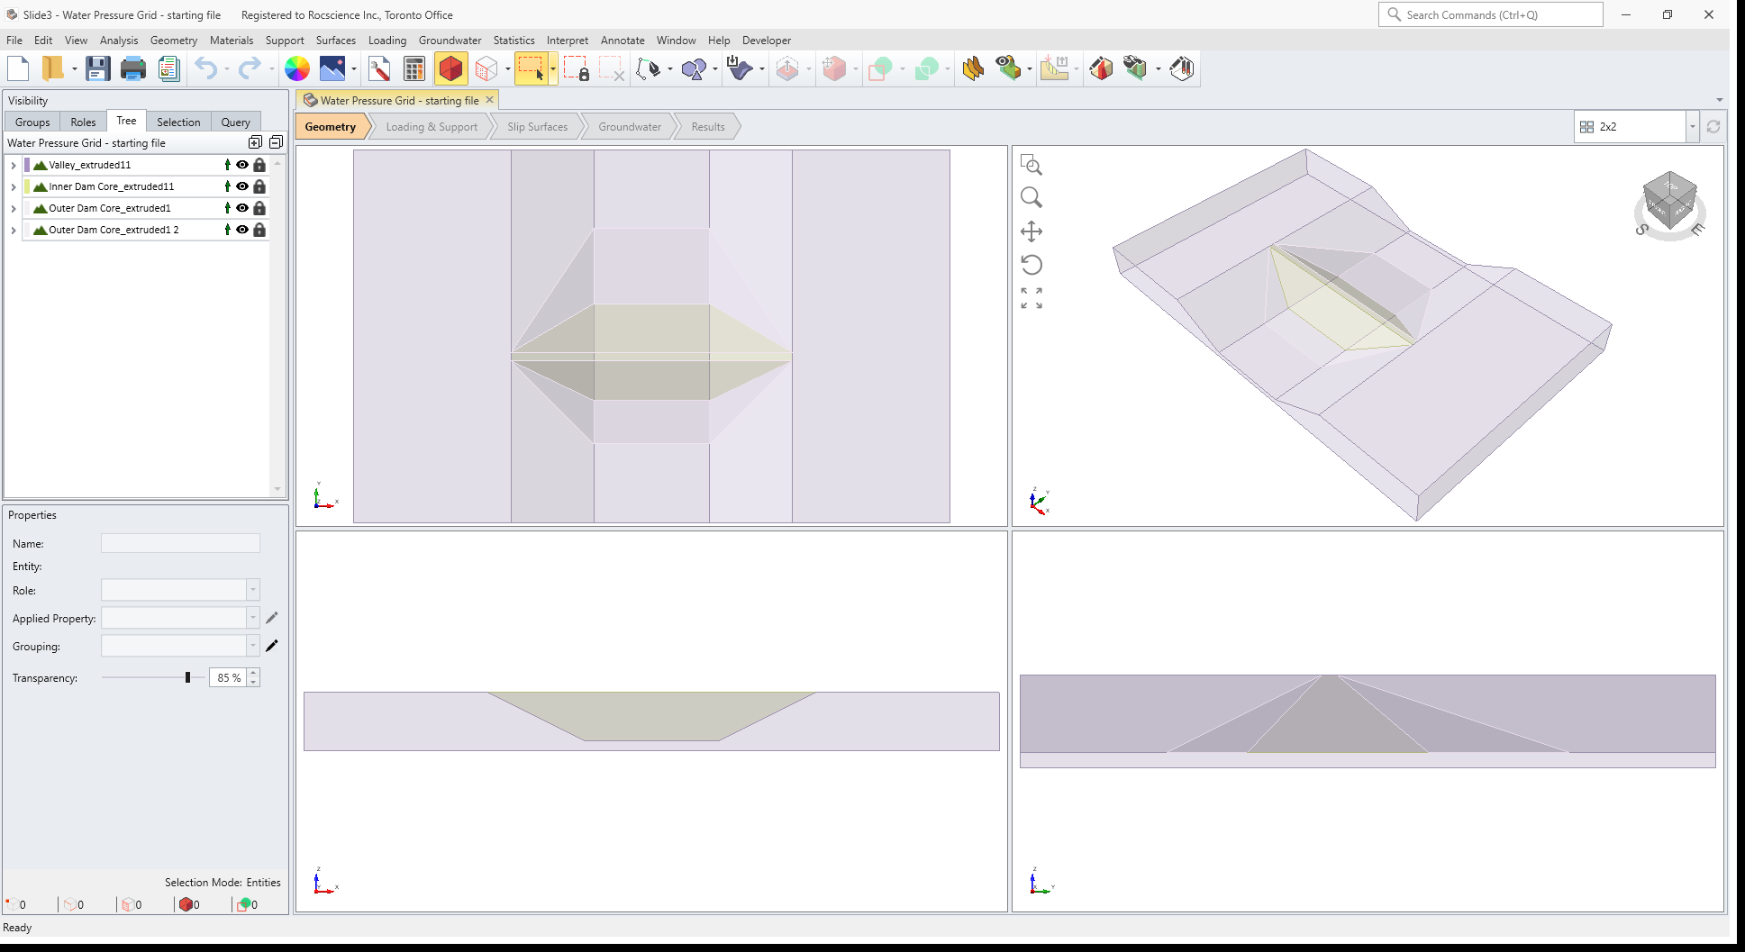Open the Role dropdown in Properties
The width and height of the screenshot is (1745, 952).
click(253, 590)
